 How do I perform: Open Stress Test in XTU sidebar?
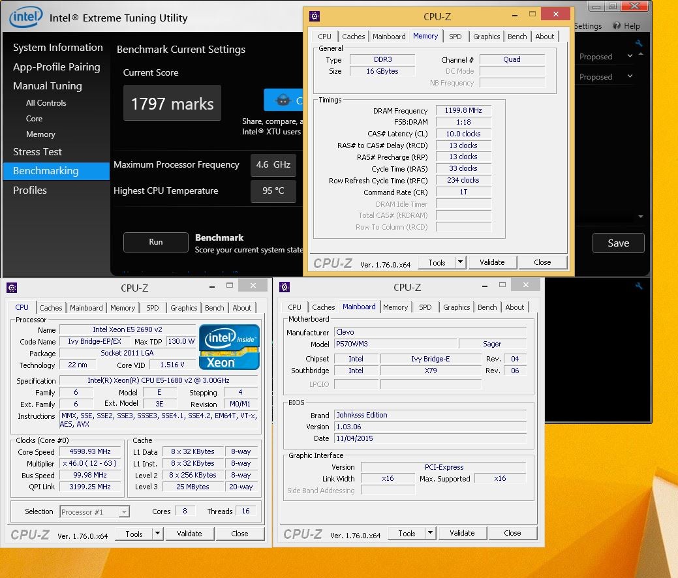coord(38,152)
